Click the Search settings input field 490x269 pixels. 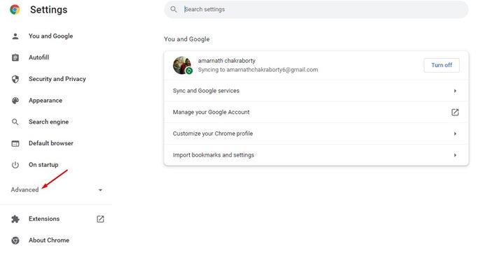point(316,9)
